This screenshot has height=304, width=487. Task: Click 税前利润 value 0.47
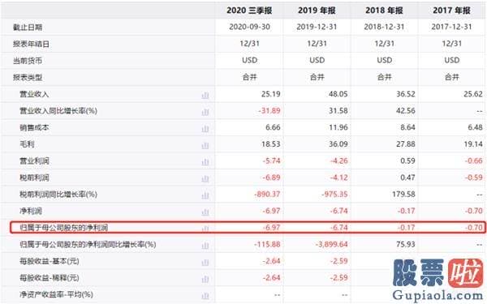[x=407, y=178]
